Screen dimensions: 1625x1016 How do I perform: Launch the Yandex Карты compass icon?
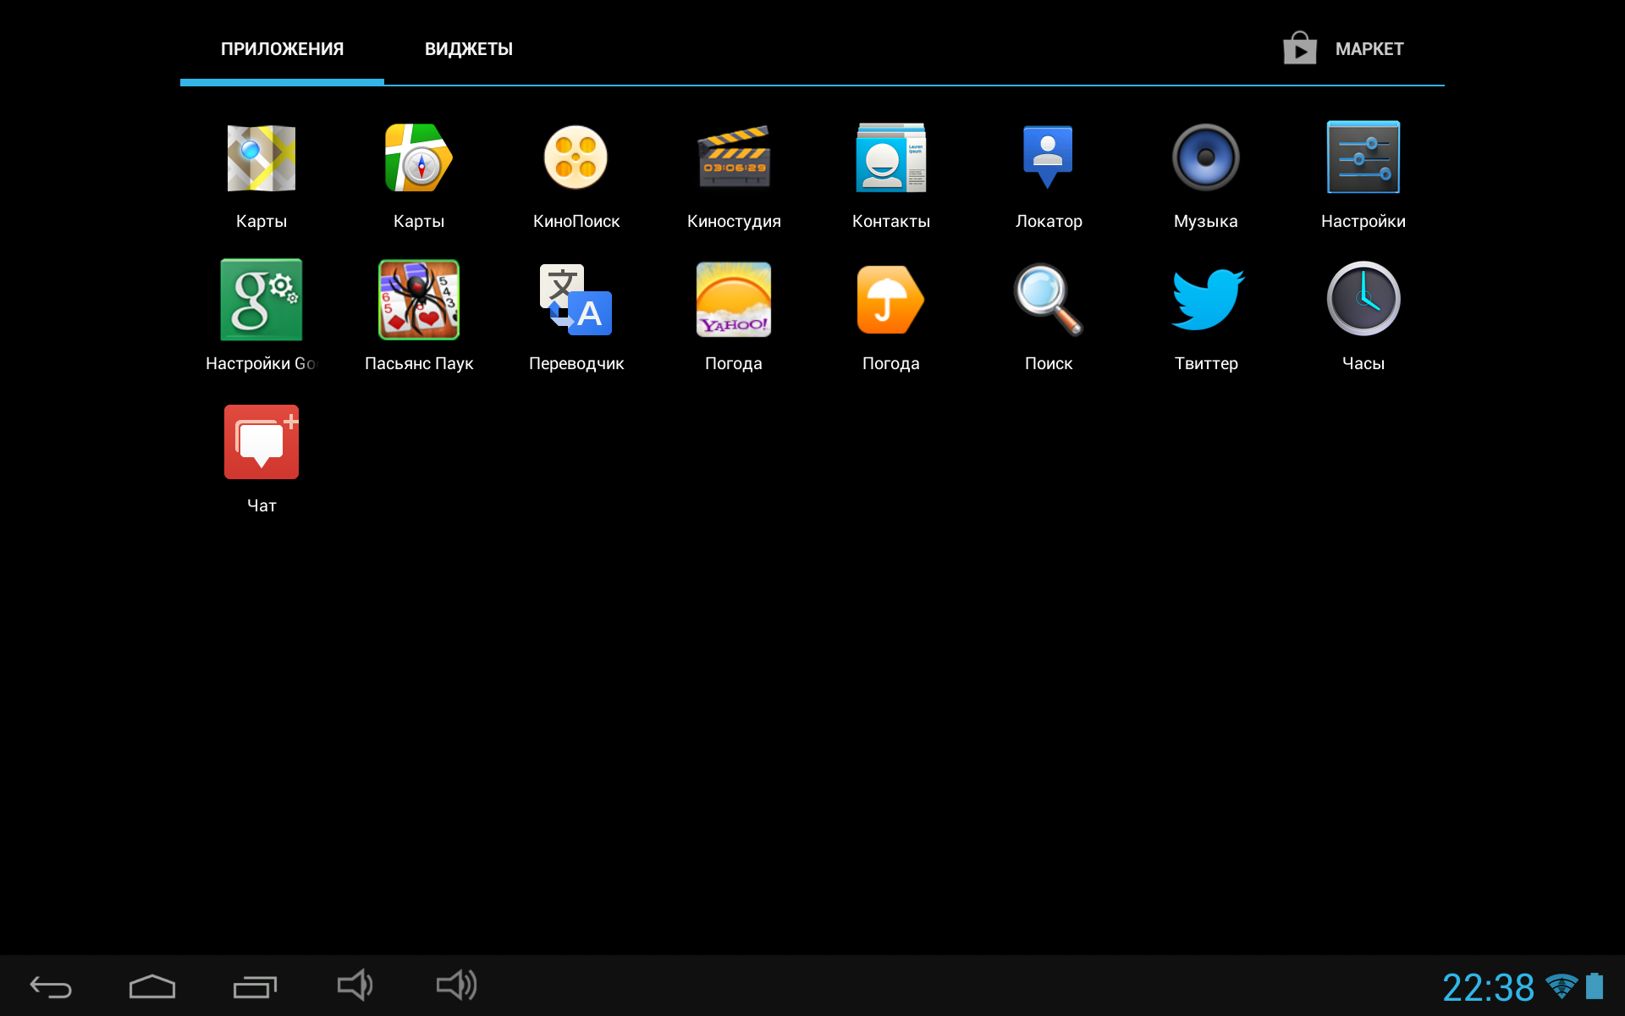click(x=418, y=158)
